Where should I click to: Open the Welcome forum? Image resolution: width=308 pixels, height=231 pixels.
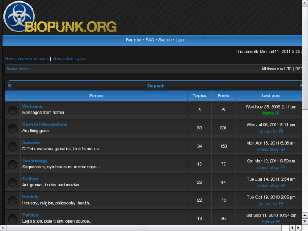tap(33, 106)
